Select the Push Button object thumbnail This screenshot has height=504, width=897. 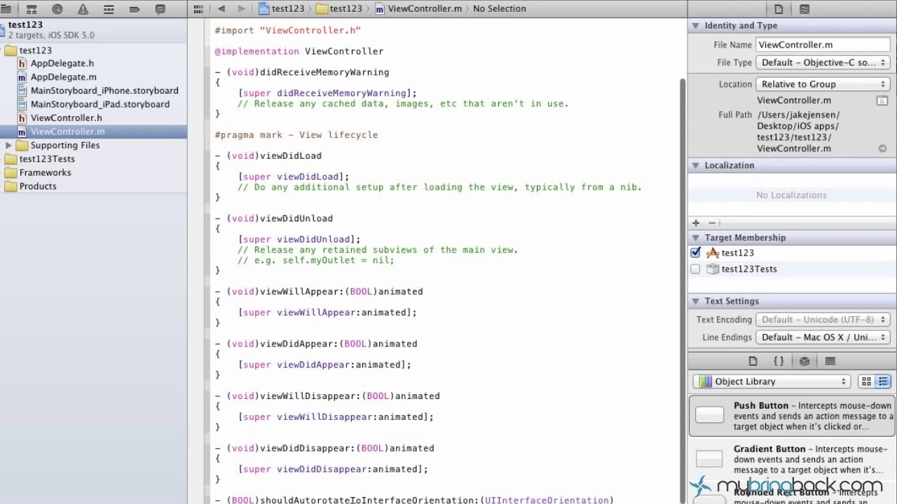(x=709, y=415)
